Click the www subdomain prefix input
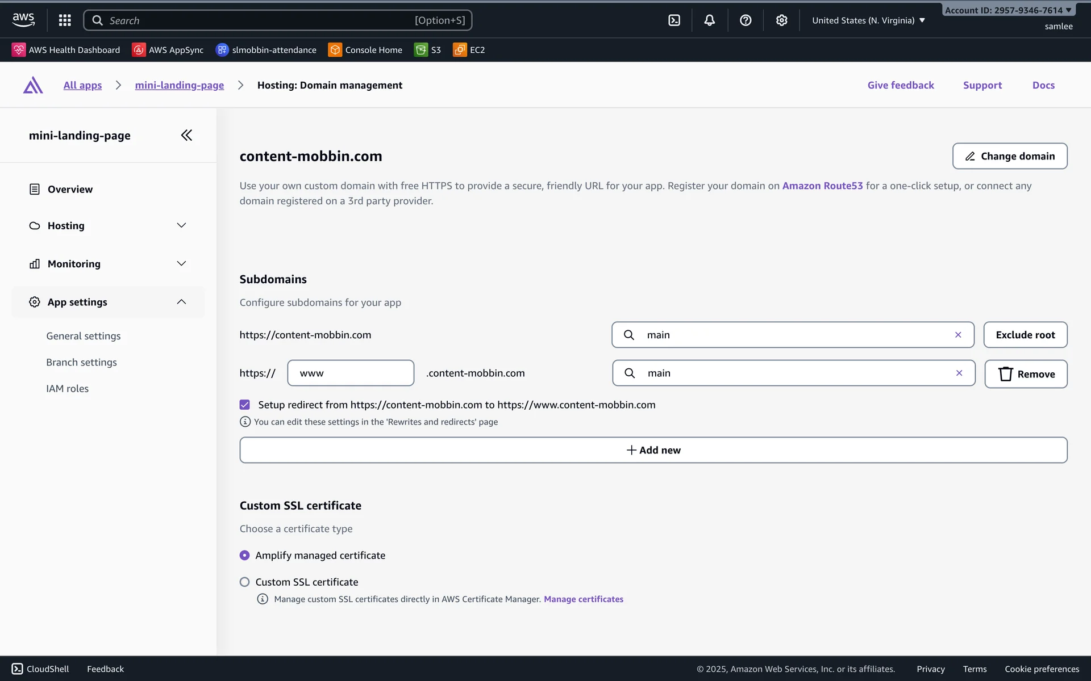The image size is (1091, 681). [x=351, y=373]
